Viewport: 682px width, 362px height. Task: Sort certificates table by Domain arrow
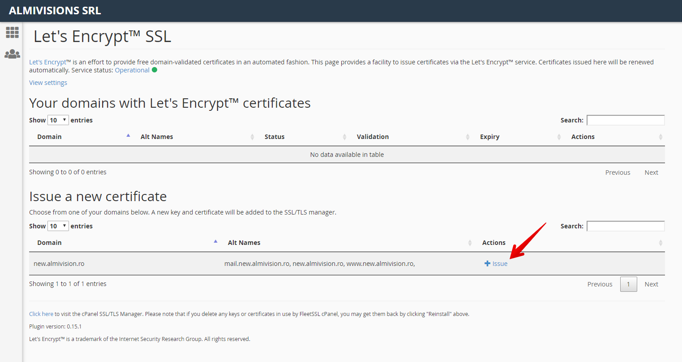128,135
